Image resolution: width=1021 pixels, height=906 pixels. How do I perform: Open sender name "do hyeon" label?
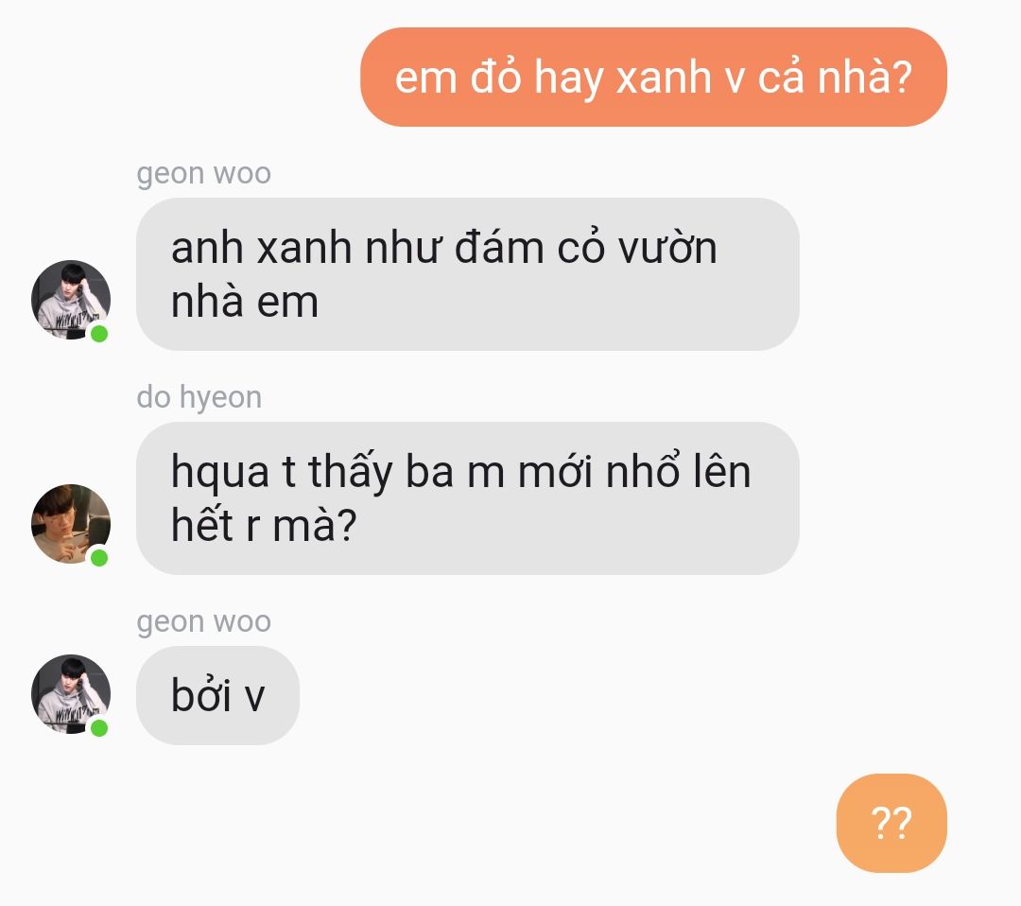[x=199, y=397]
